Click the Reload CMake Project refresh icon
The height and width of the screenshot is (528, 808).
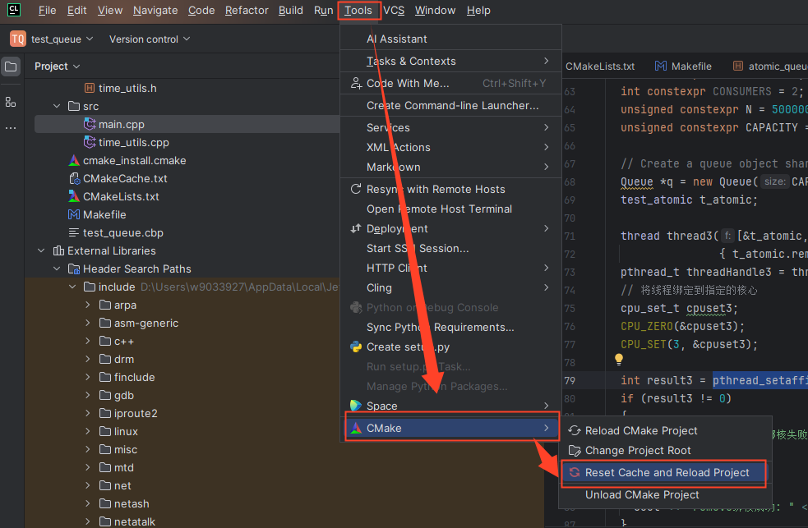coord(575,431)
